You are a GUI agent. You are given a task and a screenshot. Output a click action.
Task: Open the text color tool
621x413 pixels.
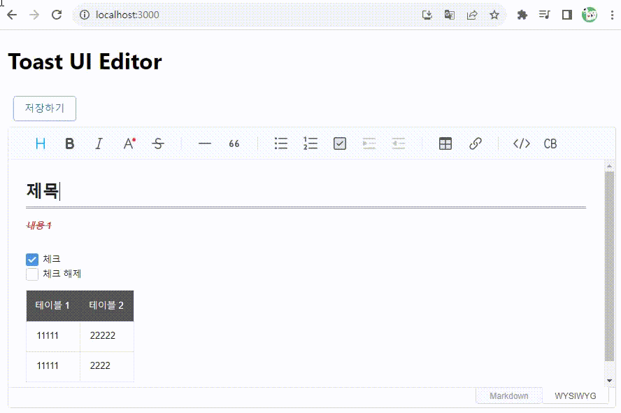[129, 143]
